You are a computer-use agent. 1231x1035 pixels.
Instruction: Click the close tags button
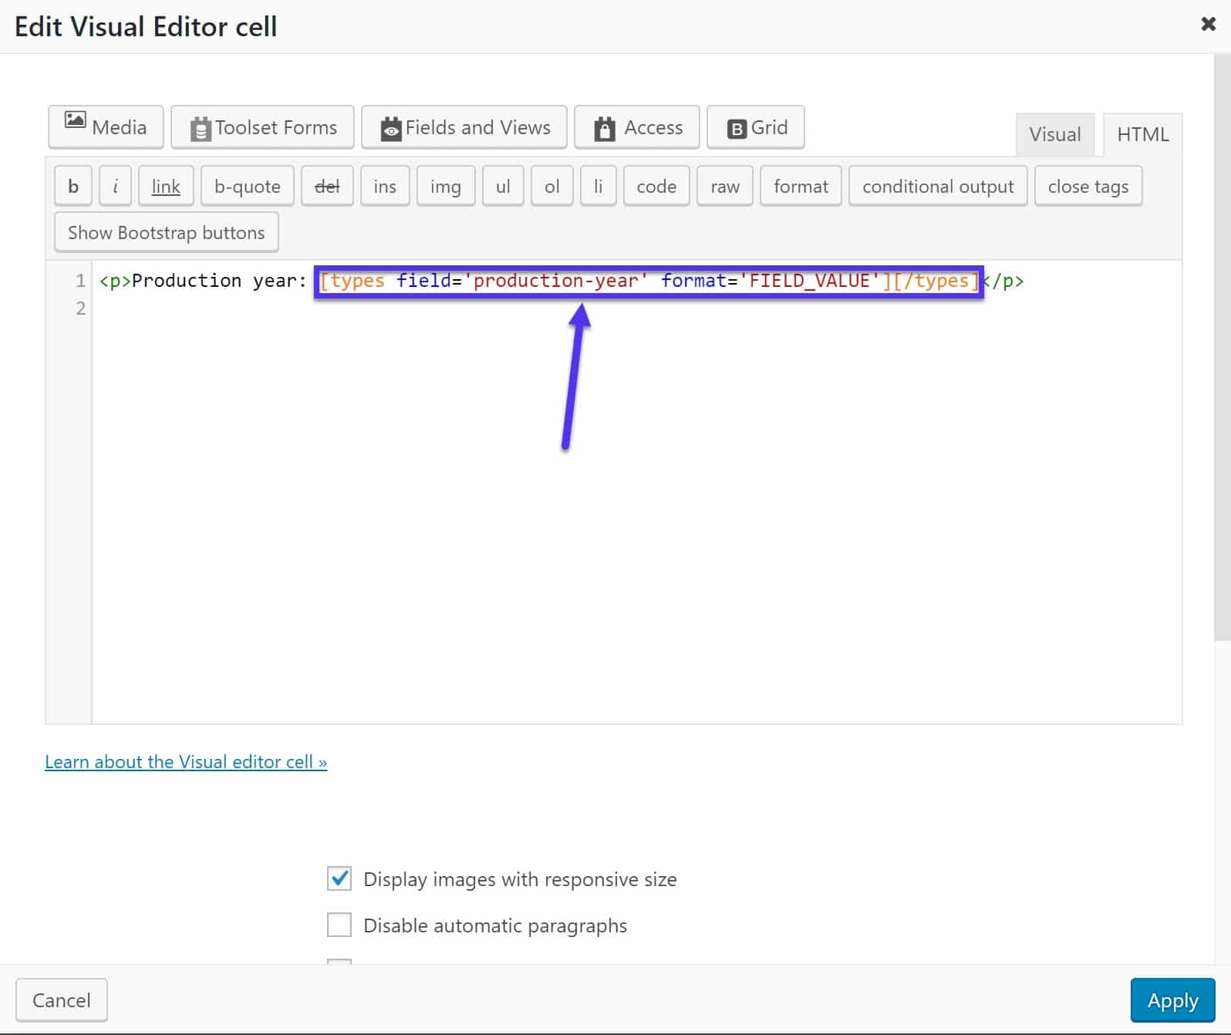(x=1088, y=187)
